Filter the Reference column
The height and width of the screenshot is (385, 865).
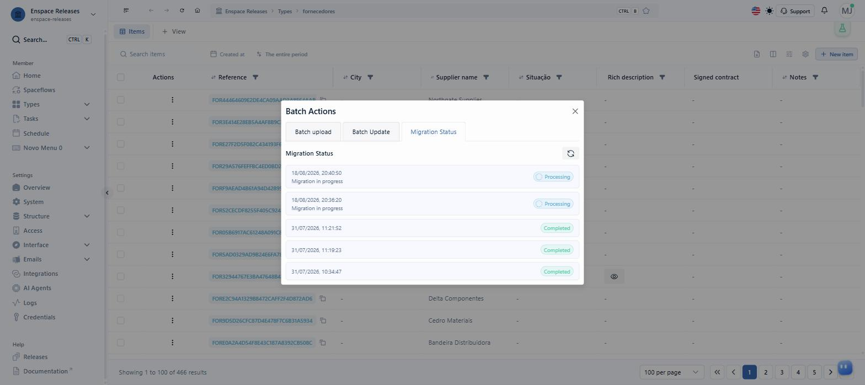[x=255, y=77]
